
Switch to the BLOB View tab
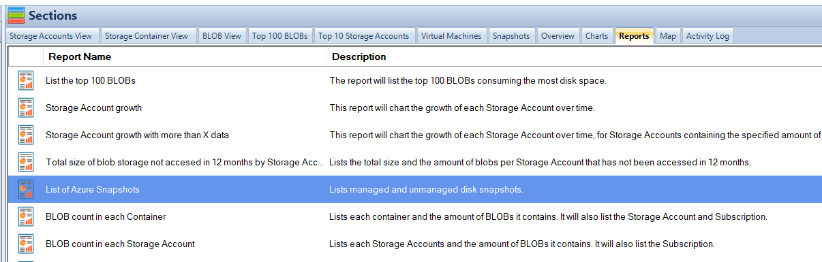point(222,36)
